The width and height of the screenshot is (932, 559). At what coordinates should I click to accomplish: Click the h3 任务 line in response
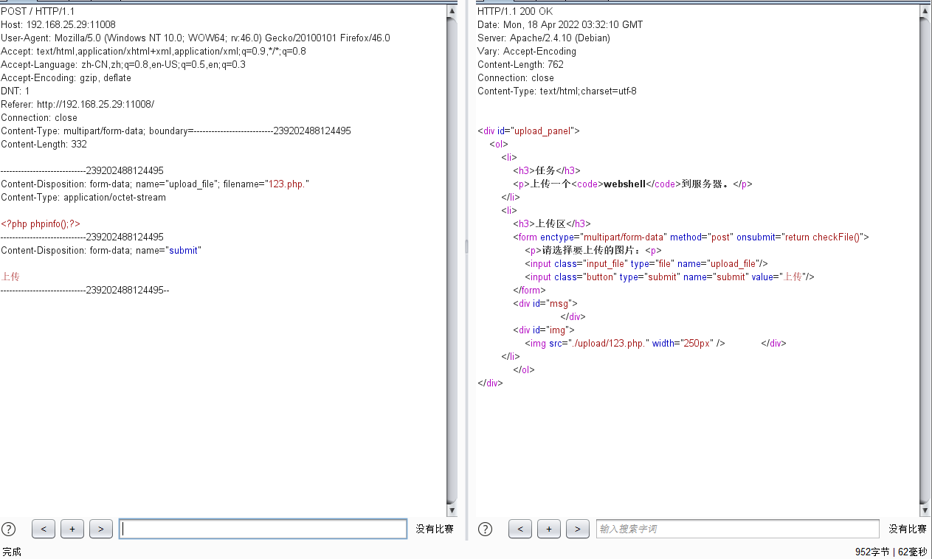click(547, 171)
